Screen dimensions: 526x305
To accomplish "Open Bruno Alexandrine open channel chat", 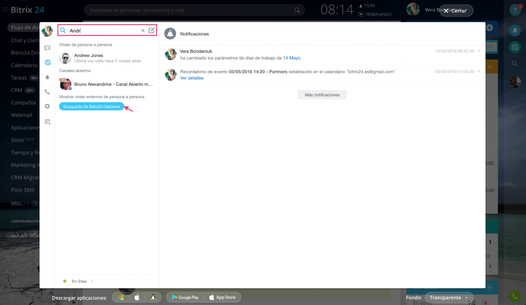I will pyautogui.click(x=107, y=84).
